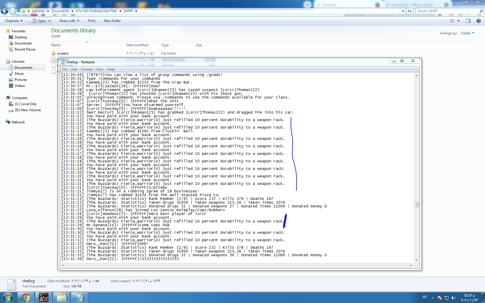Select (C:) Local Disk drive

pyautogui.click(x=25, y=104)
